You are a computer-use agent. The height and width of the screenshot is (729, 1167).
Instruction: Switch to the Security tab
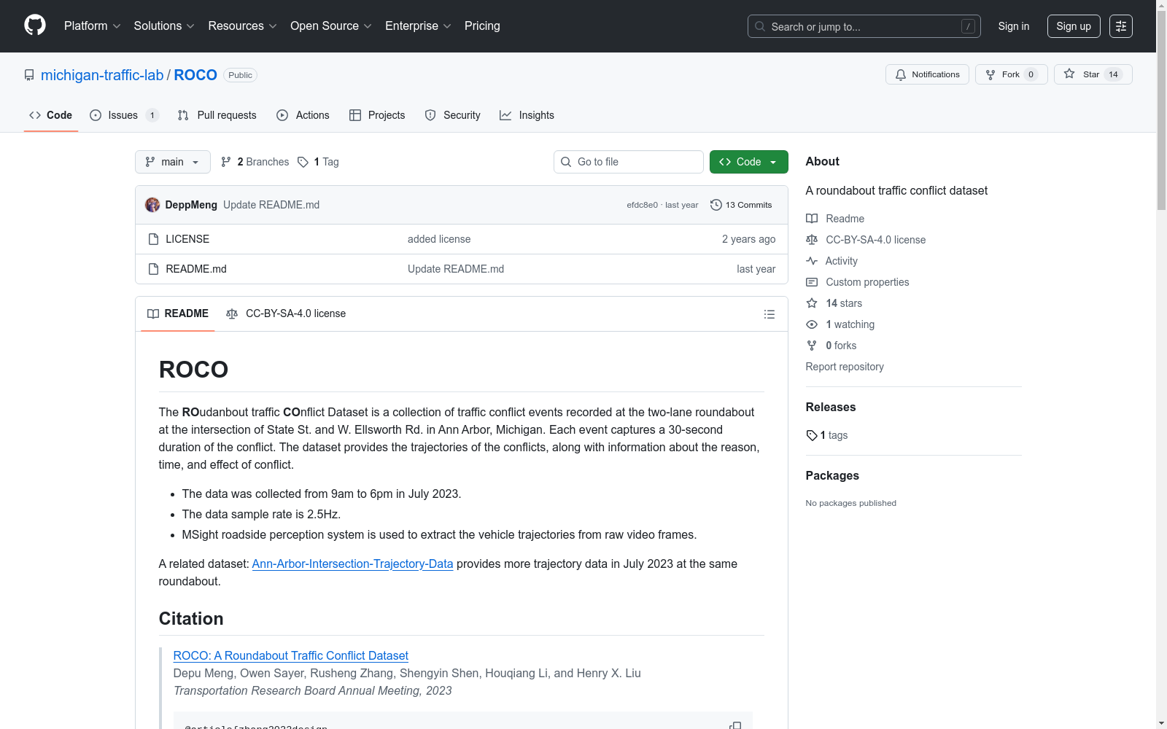click(453, 115)
